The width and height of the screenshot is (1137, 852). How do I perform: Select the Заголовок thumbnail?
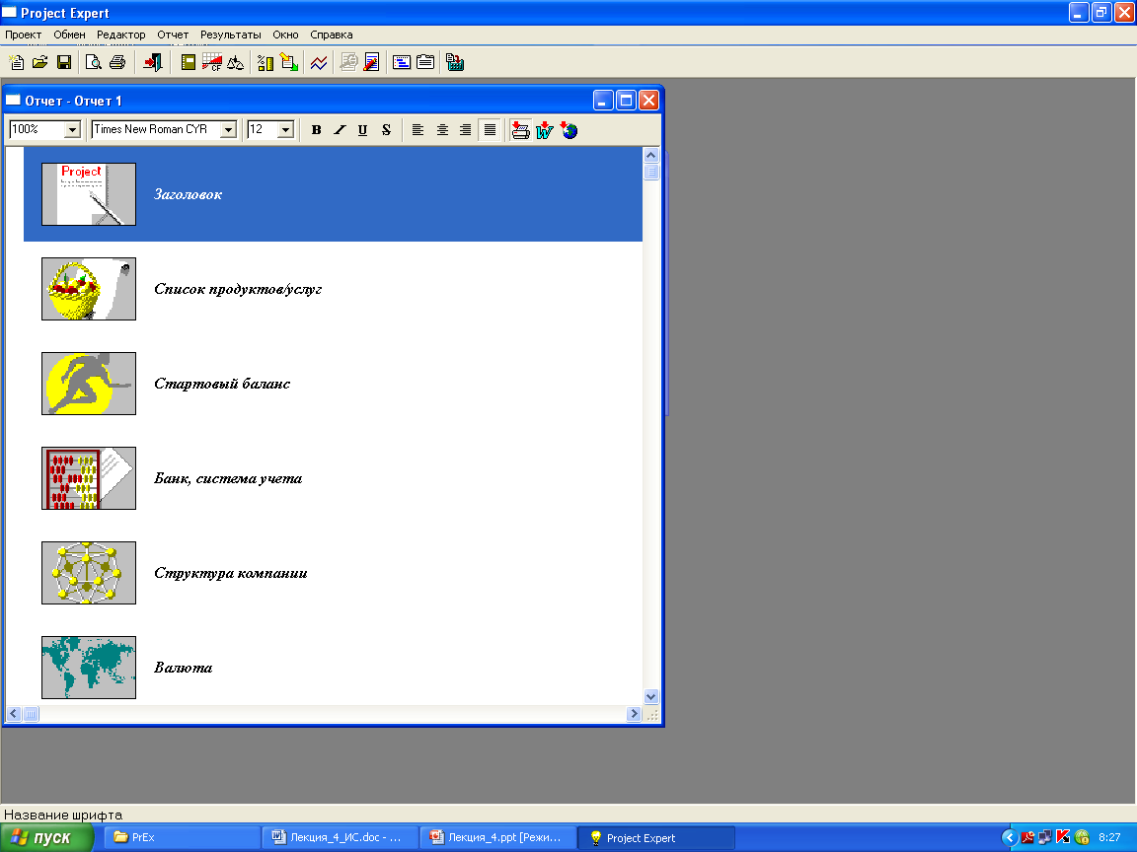coord(89,194)
